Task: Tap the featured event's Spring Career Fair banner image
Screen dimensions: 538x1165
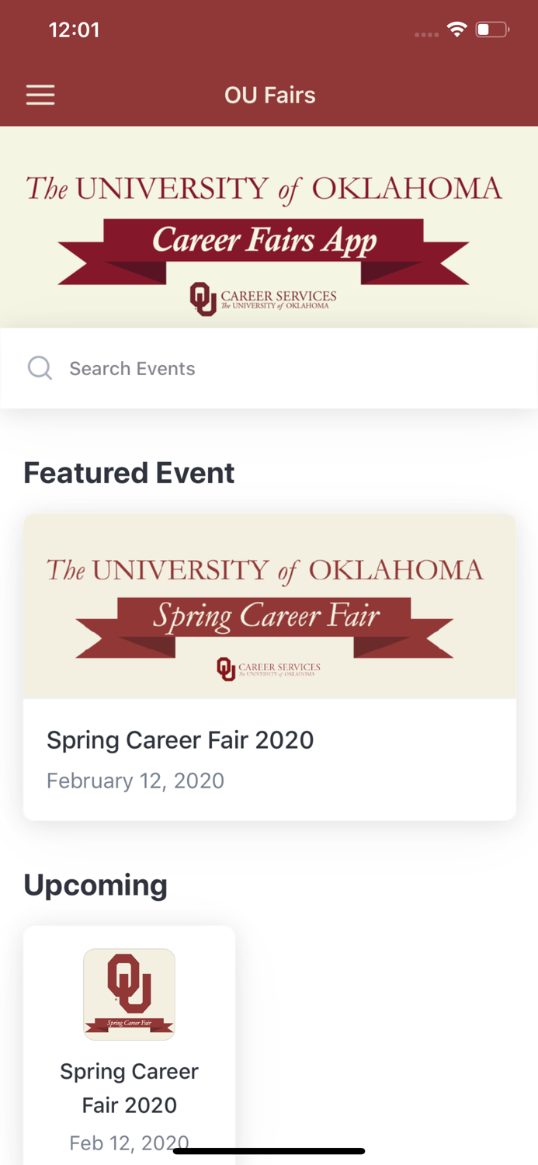Action: (x=269, y=606)
